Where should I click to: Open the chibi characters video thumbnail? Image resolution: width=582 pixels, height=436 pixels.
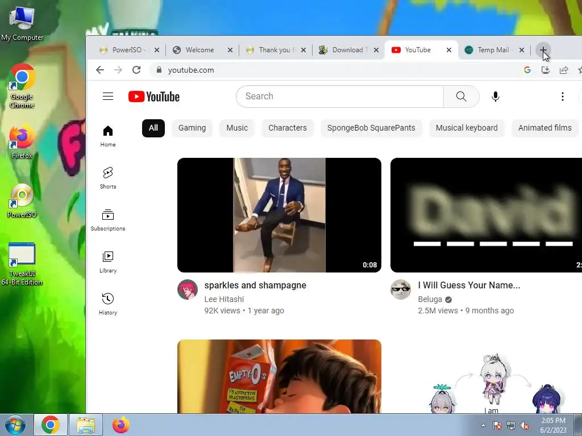pos(487,376)
